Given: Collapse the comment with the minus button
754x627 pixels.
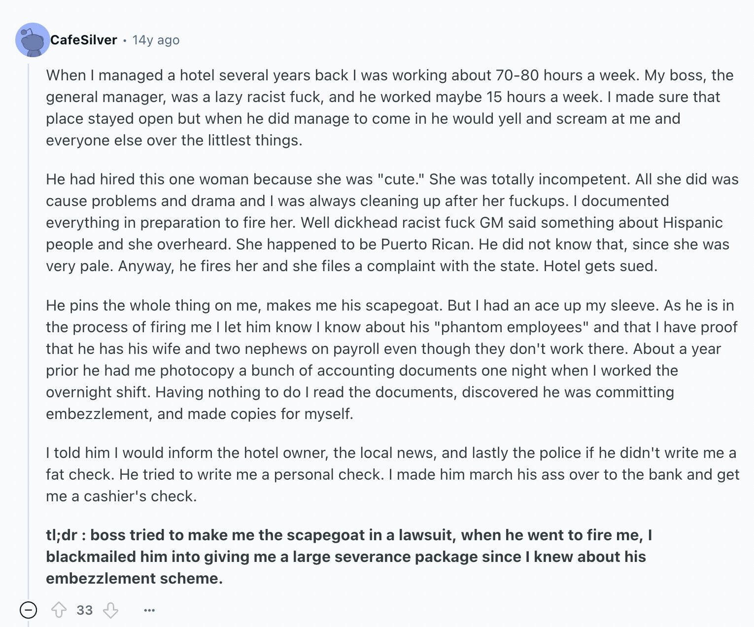Looking at the screenshot, I should click(x=28, y=610).
